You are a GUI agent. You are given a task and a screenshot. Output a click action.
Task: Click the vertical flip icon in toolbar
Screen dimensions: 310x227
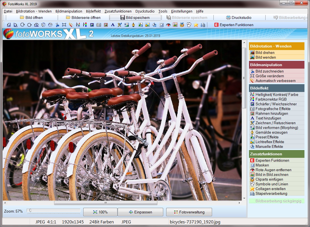(x=50, y=25)
